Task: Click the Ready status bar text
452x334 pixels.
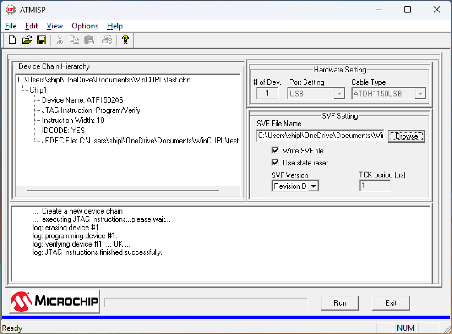Action: pos(12,328)
